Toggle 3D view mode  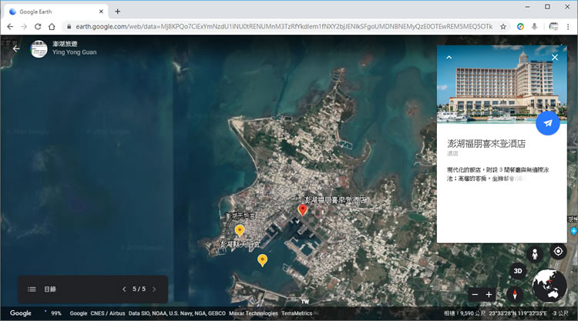coord(518,271)
